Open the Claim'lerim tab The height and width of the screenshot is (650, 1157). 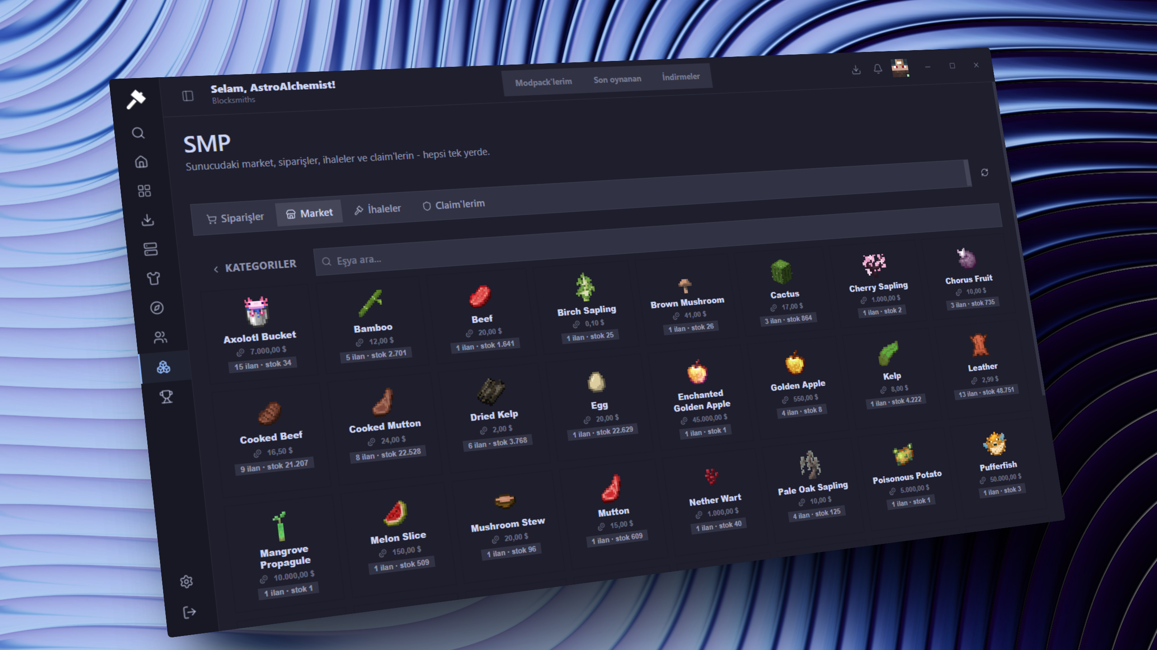point(453,205)
